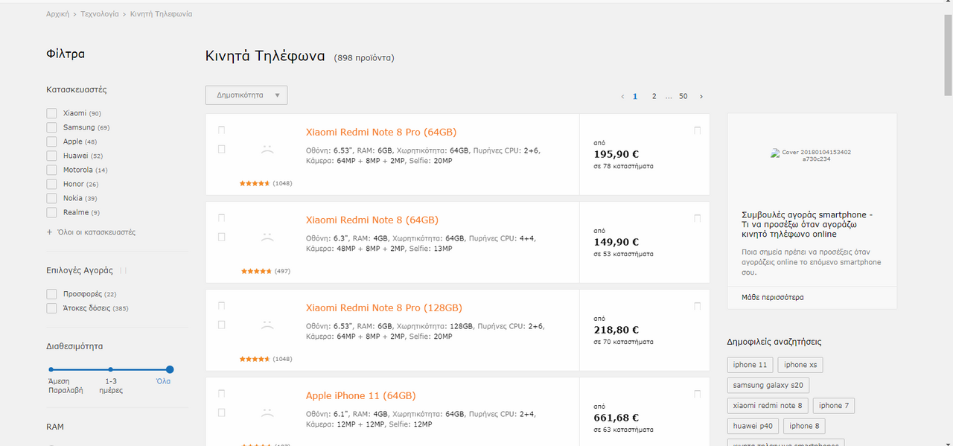Open the Δημοτικότητα sort dropdown
953x446 pixels.
point(246,95)
